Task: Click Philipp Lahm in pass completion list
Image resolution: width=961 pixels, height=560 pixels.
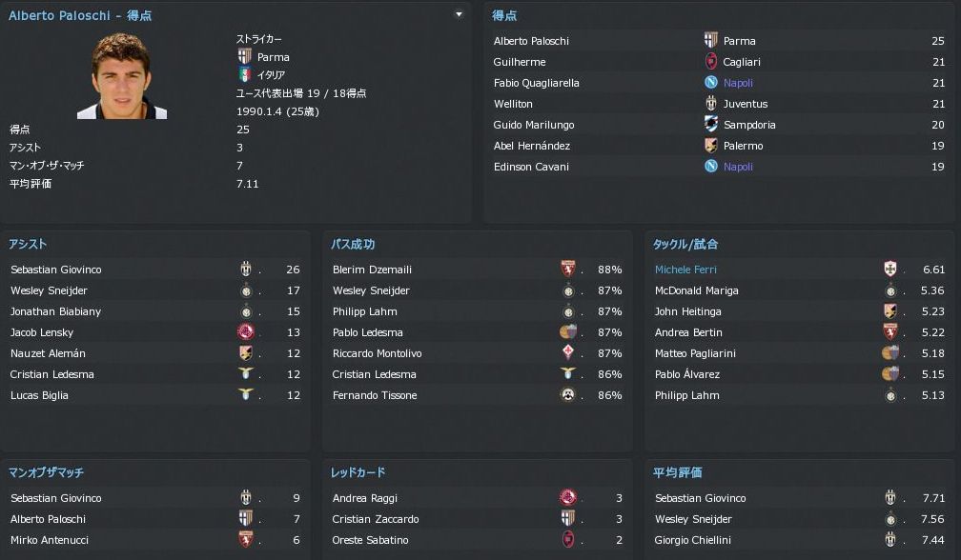Action: click(364, 311)
